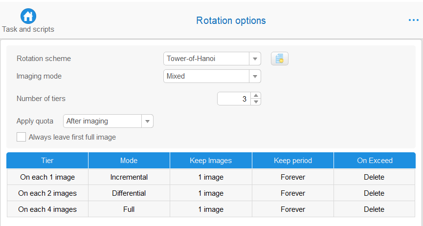Expand the Rotation scheme dropdown arrow
Image resolution: width=423 pixels, height=226 pixels.
coord(255,59)
